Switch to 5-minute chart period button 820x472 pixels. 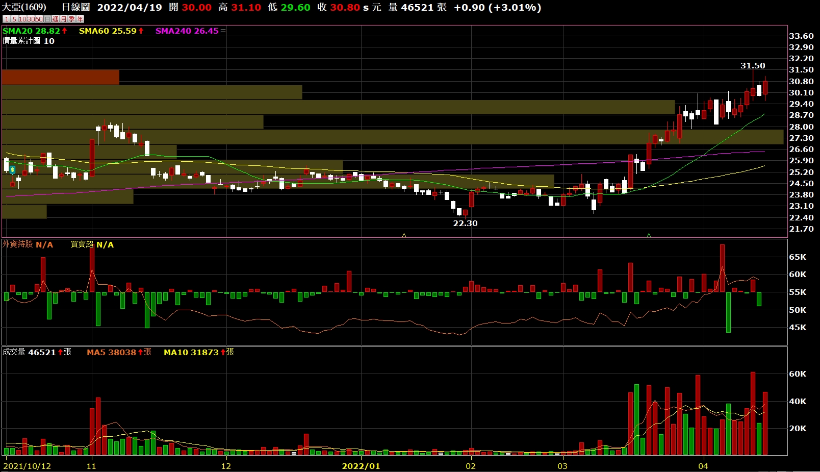pyautogui.click(x=14, y=19)
